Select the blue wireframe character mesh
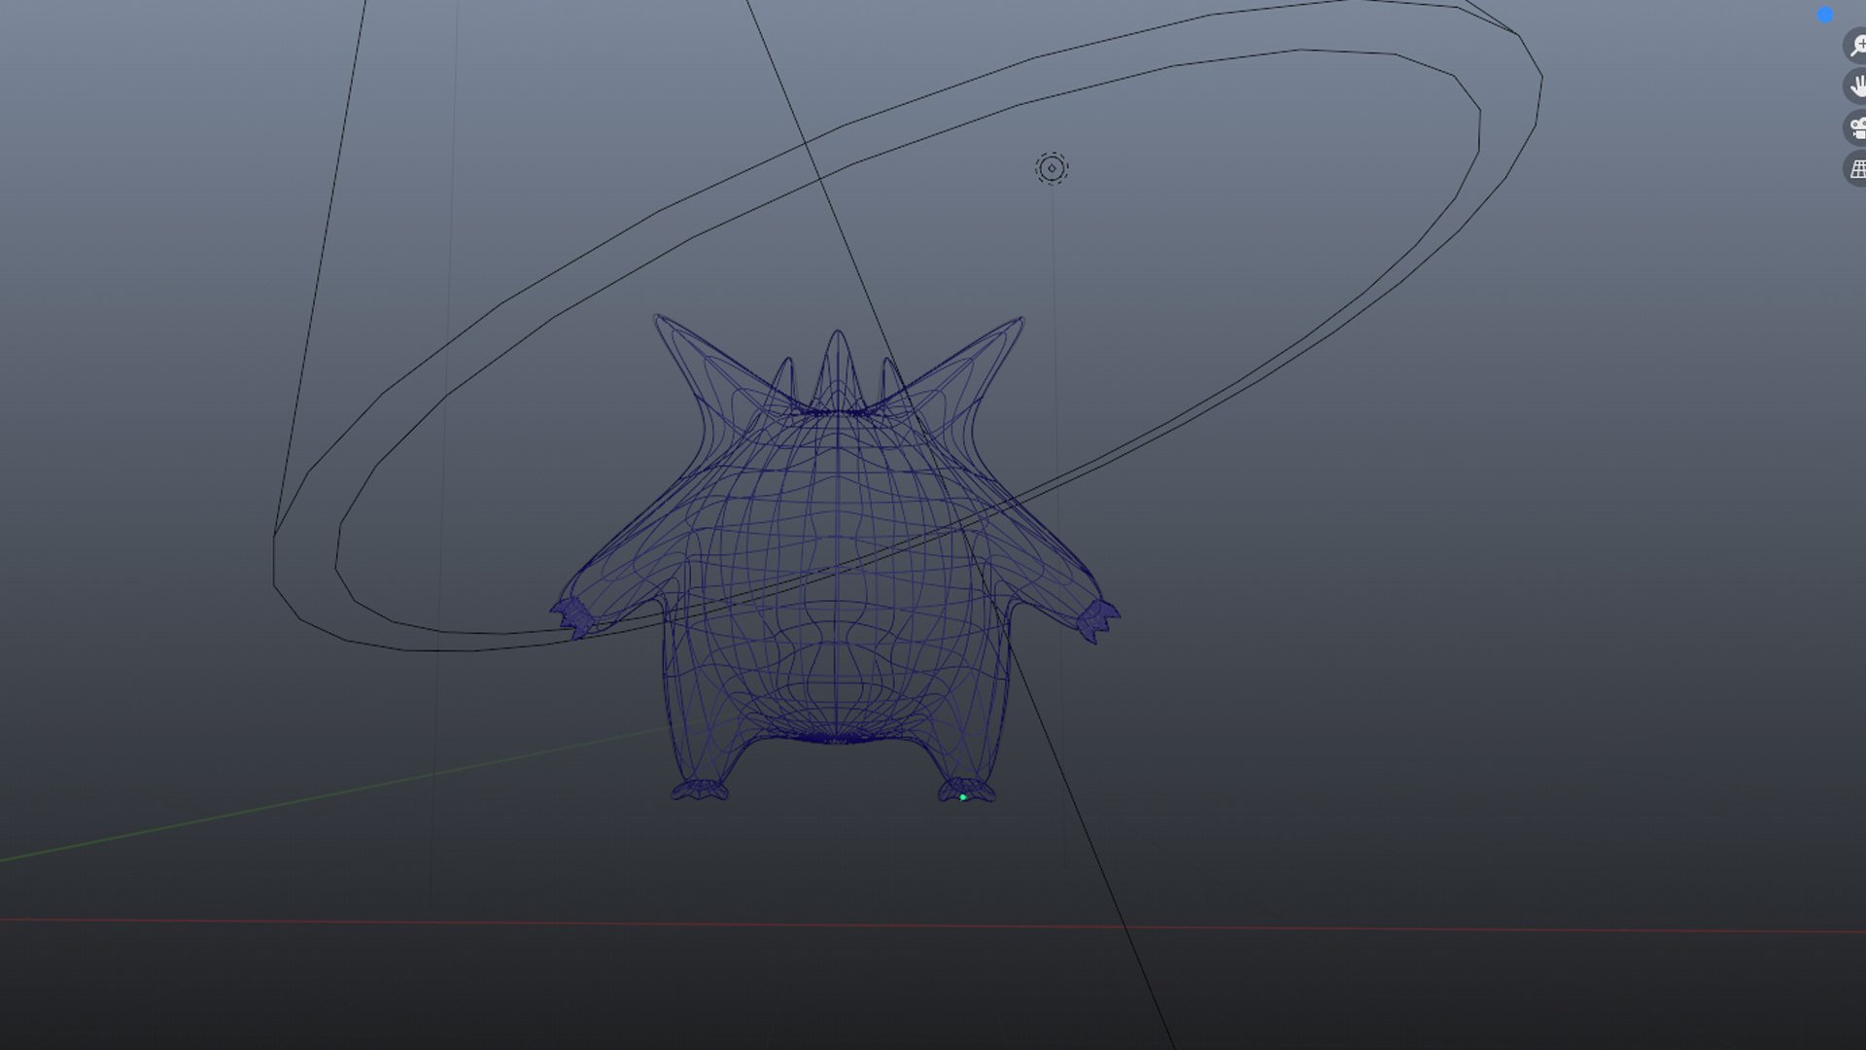This screenshot has width=1866, height=1050. pos(838,559)
